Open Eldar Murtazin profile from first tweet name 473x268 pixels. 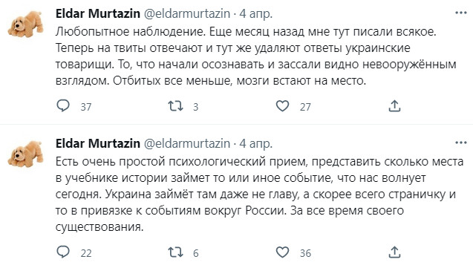[x=98, y=13]
